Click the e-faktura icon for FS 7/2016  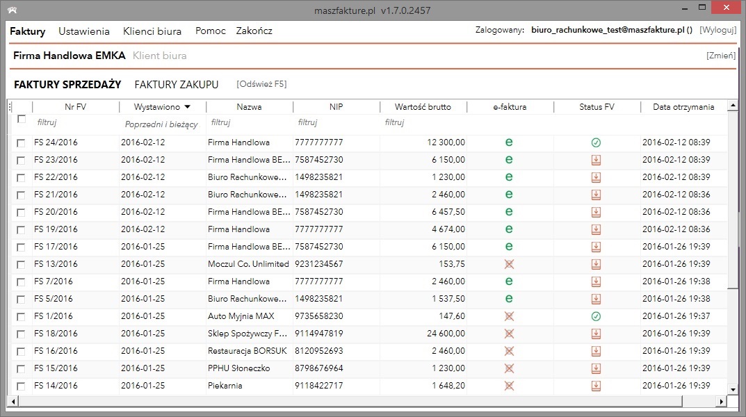[x=509, y=281]
